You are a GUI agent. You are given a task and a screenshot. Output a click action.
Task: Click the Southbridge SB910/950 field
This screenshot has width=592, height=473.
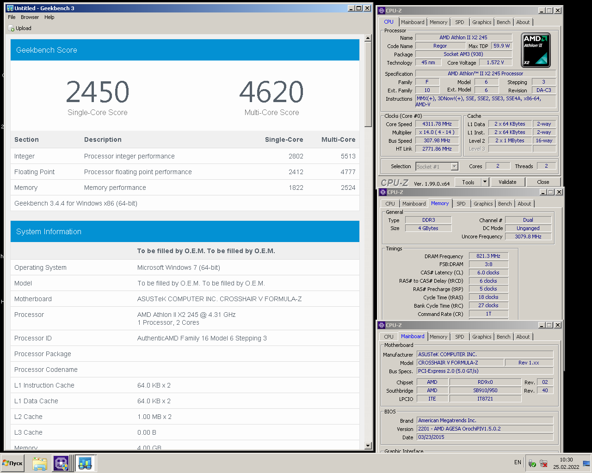click(x=485, y=390)
